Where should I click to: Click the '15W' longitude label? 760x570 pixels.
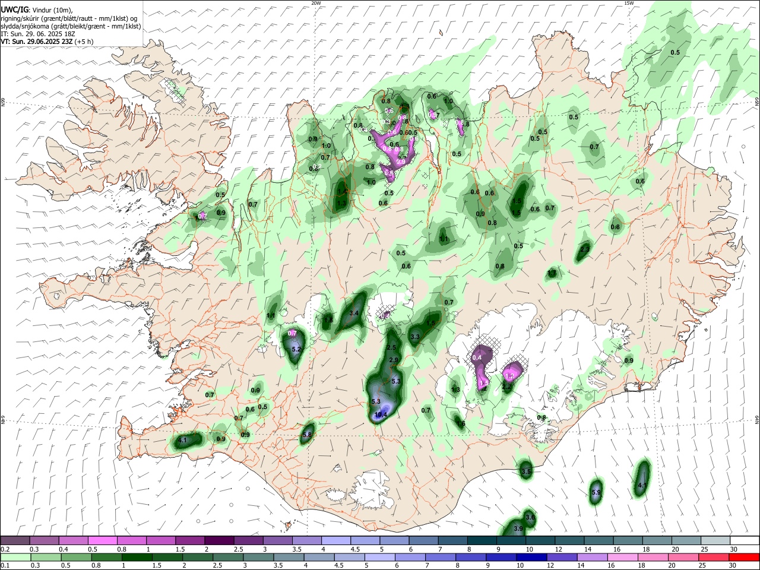629,3
